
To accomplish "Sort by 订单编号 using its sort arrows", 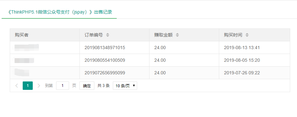I will pos(108,35).
